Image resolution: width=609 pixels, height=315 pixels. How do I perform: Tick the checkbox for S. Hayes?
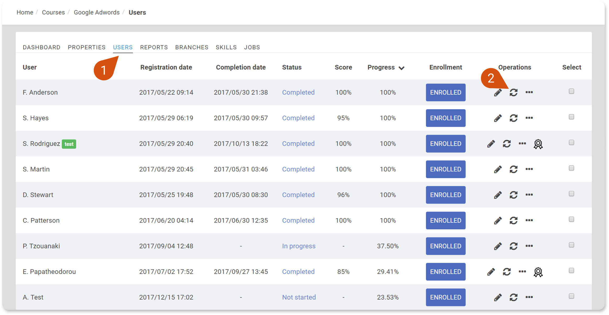pos(572,117)
